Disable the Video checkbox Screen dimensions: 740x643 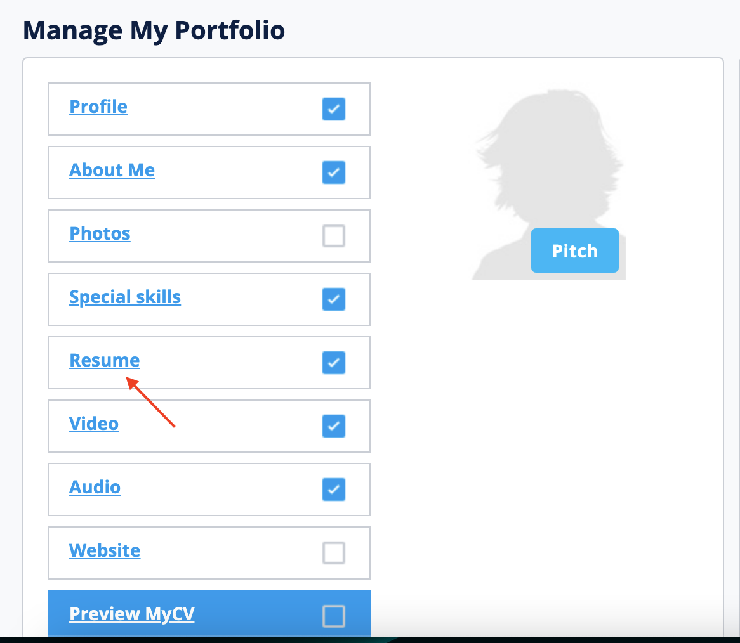334,426
